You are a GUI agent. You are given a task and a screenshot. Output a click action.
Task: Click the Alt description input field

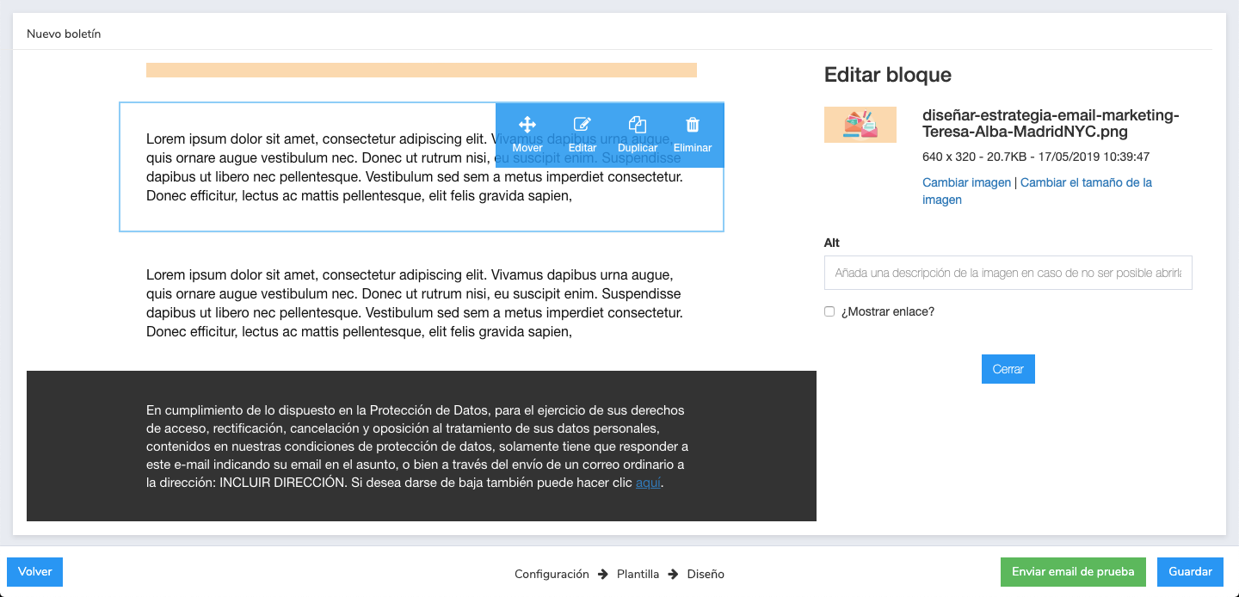point(1008,272)
